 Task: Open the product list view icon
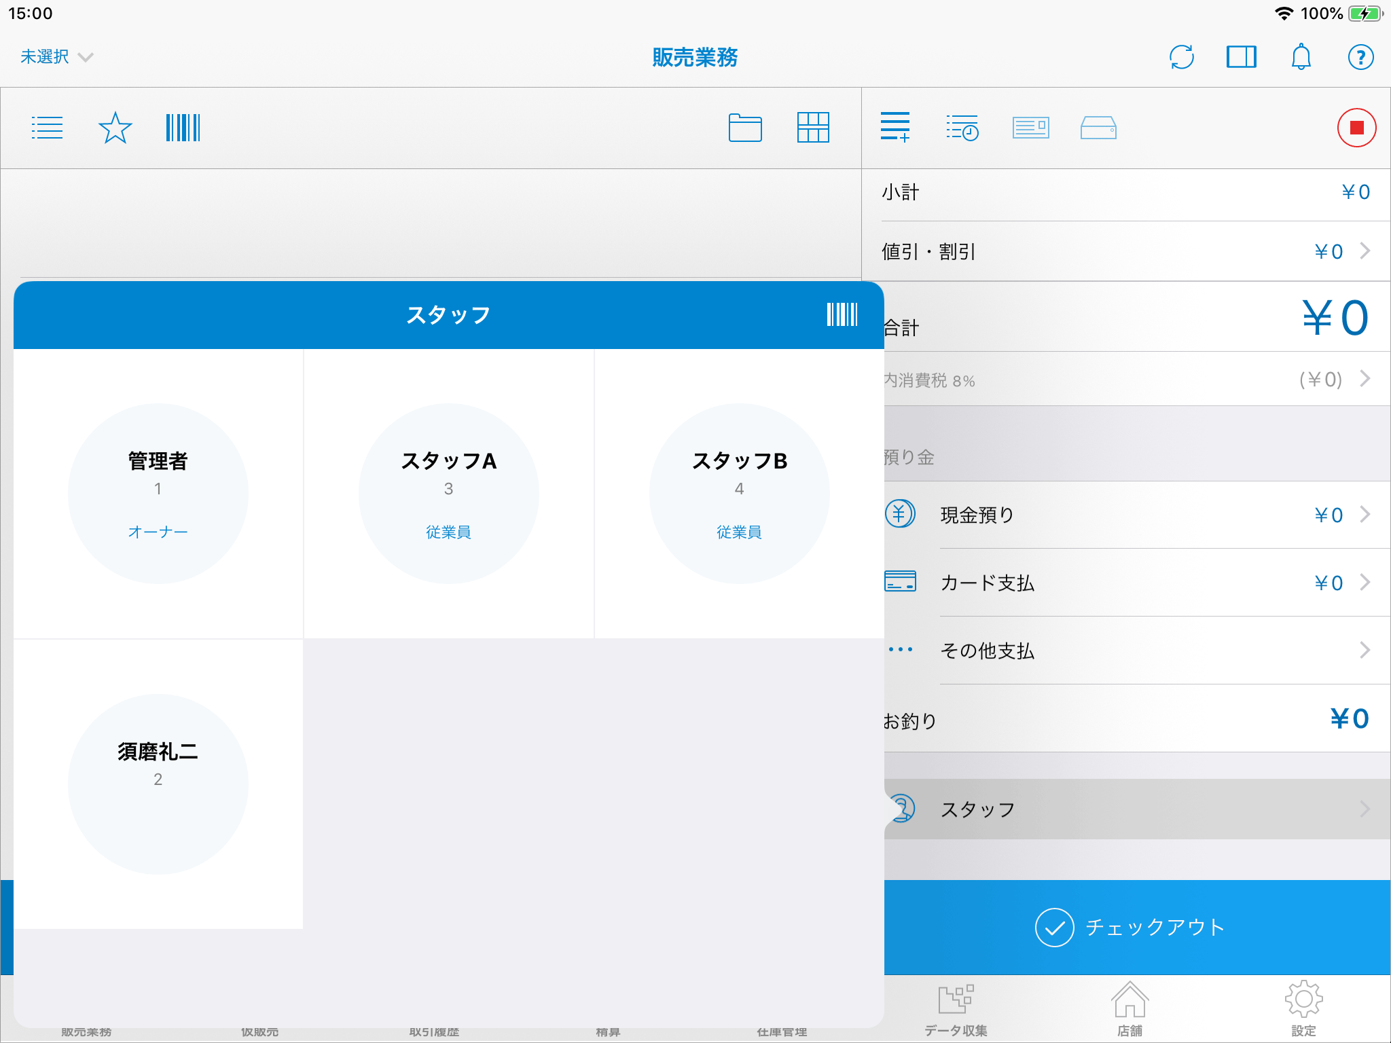pos(48,128)
